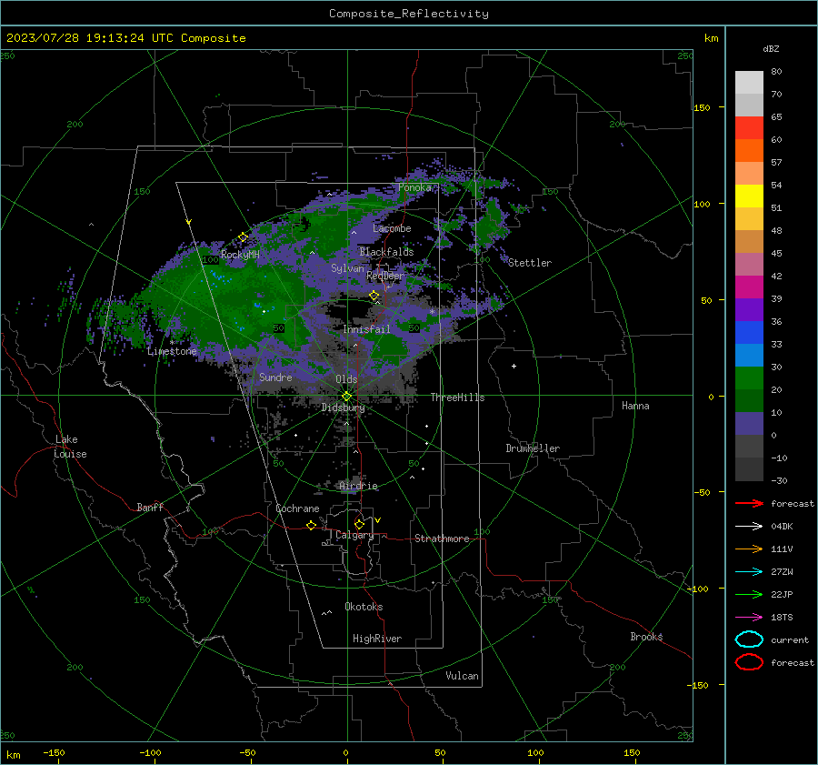
Task: Click the Vulcan town label
Action: click(x=463, y=676)
